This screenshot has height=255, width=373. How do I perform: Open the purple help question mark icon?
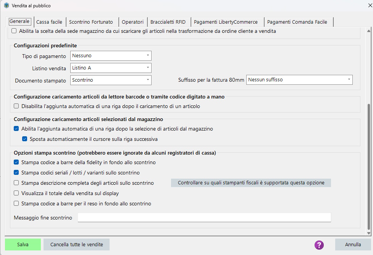coord(319,245)
